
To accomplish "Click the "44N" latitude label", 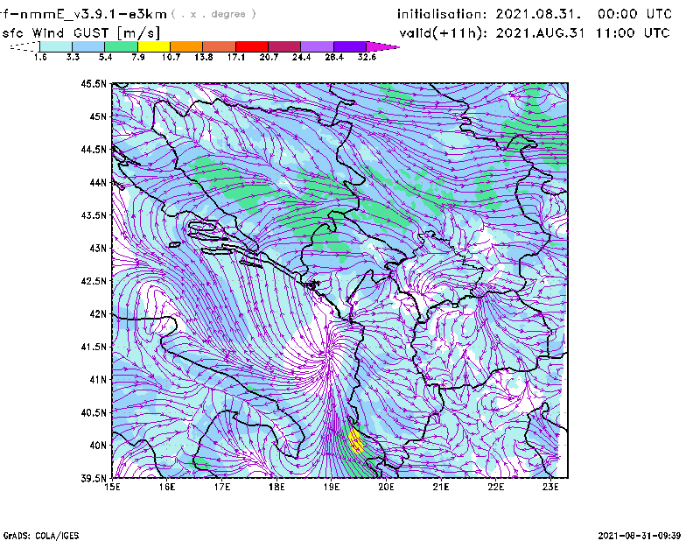I will click(x=98, y=182).
